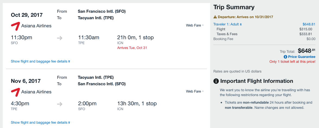Image resolution: width=319 pixels, height=128 pixels.
Task: Click the arrow icon after the 11:30pm SFO departure
Action: (60, 38)
